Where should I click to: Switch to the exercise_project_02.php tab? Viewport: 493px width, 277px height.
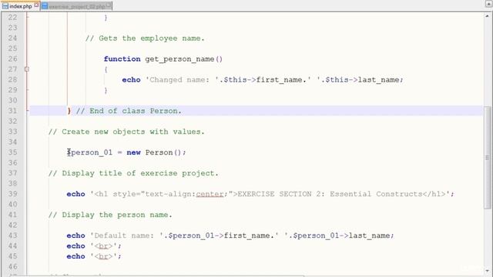[x=76, y=6]
